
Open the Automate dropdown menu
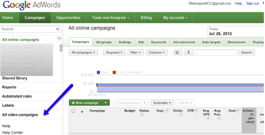(x=162, y=103)
